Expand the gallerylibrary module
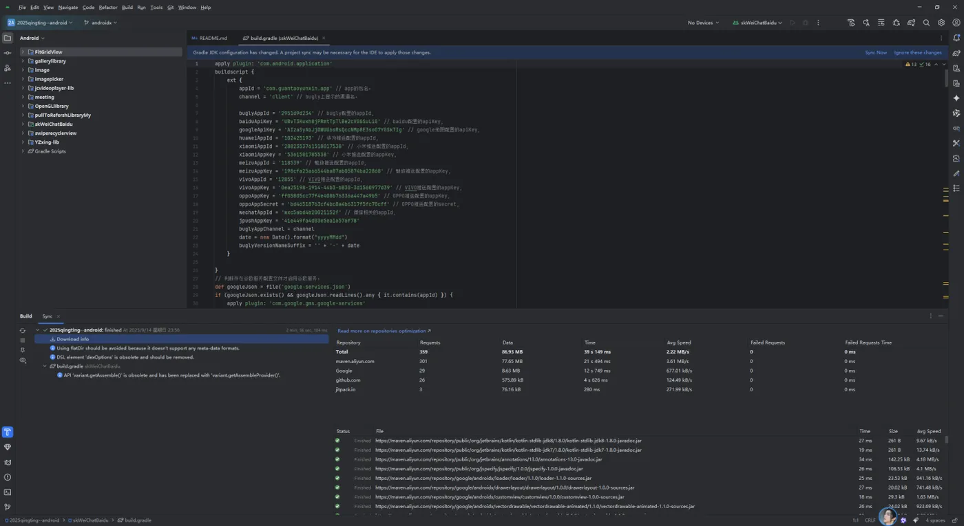 23,61
